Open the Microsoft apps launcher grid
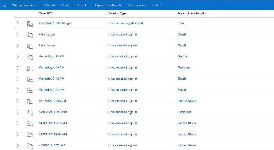This screenshot has height=150, width=274. 5,5
